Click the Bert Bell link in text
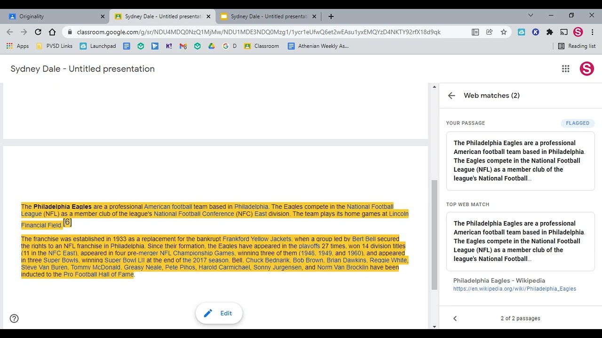602x338 pixels. click(364, 239)
